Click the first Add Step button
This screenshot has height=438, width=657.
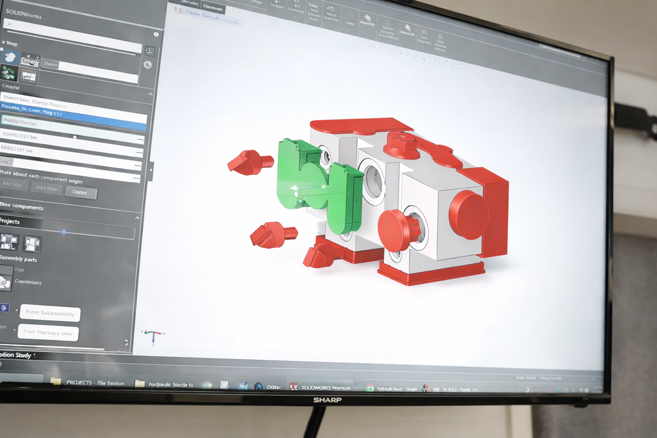[x=13, y=184]
